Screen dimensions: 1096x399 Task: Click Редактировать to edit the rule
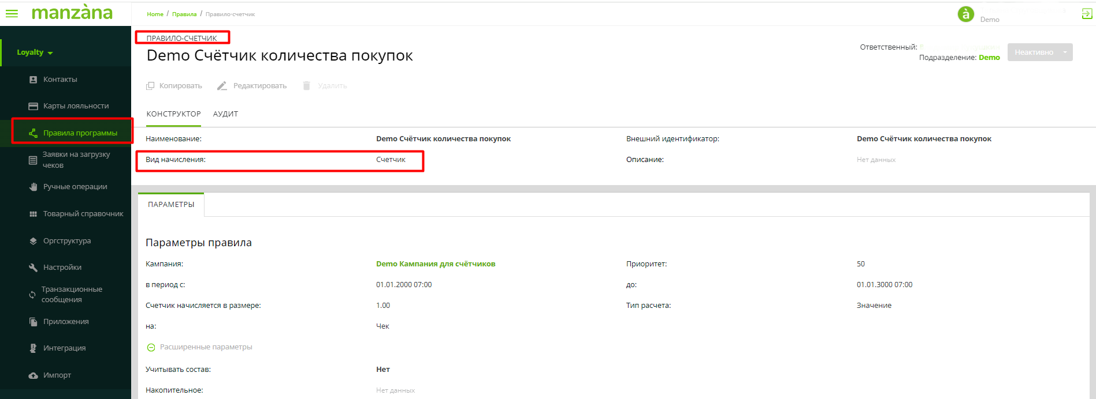point(252,86)
